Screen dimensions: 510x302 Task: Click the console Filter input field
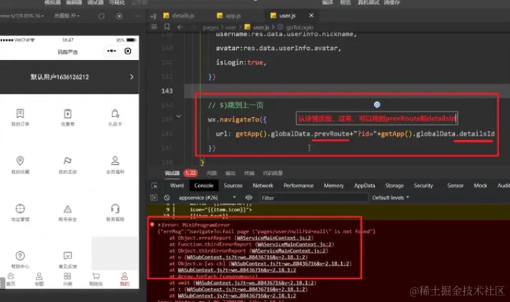tap(313, 198)
